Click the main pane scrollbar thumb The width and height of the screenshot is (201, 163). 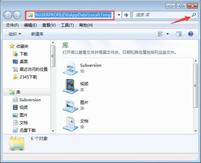click(196, 86)
